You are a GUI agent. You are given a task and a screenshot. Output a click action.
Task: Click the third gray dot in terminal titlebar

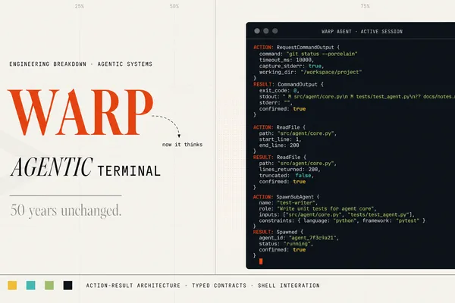[x=275, y=31]
